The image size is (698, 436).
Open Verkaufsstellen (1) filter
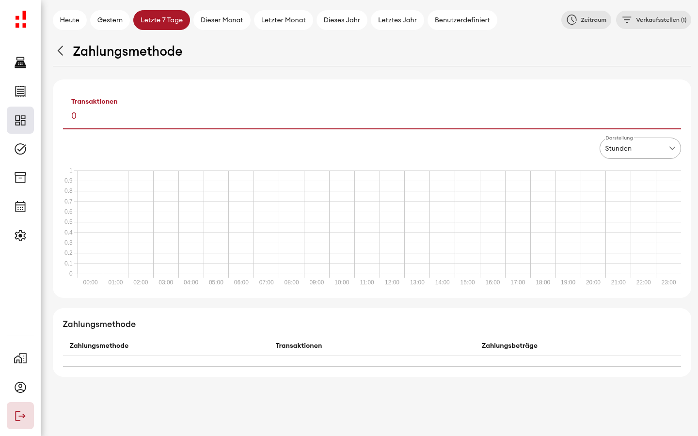pos(653,20)
